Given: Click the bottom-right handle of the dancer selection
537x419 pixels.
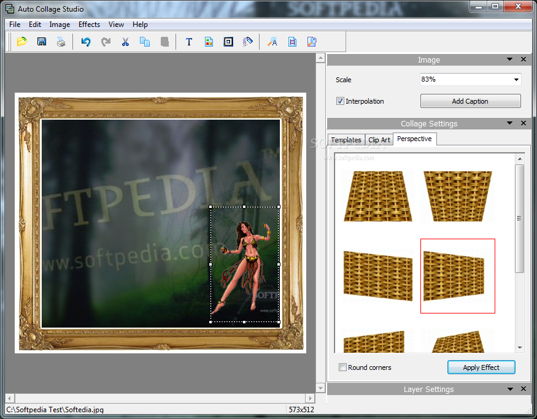Looking at the screenshot, I should 279,322.
